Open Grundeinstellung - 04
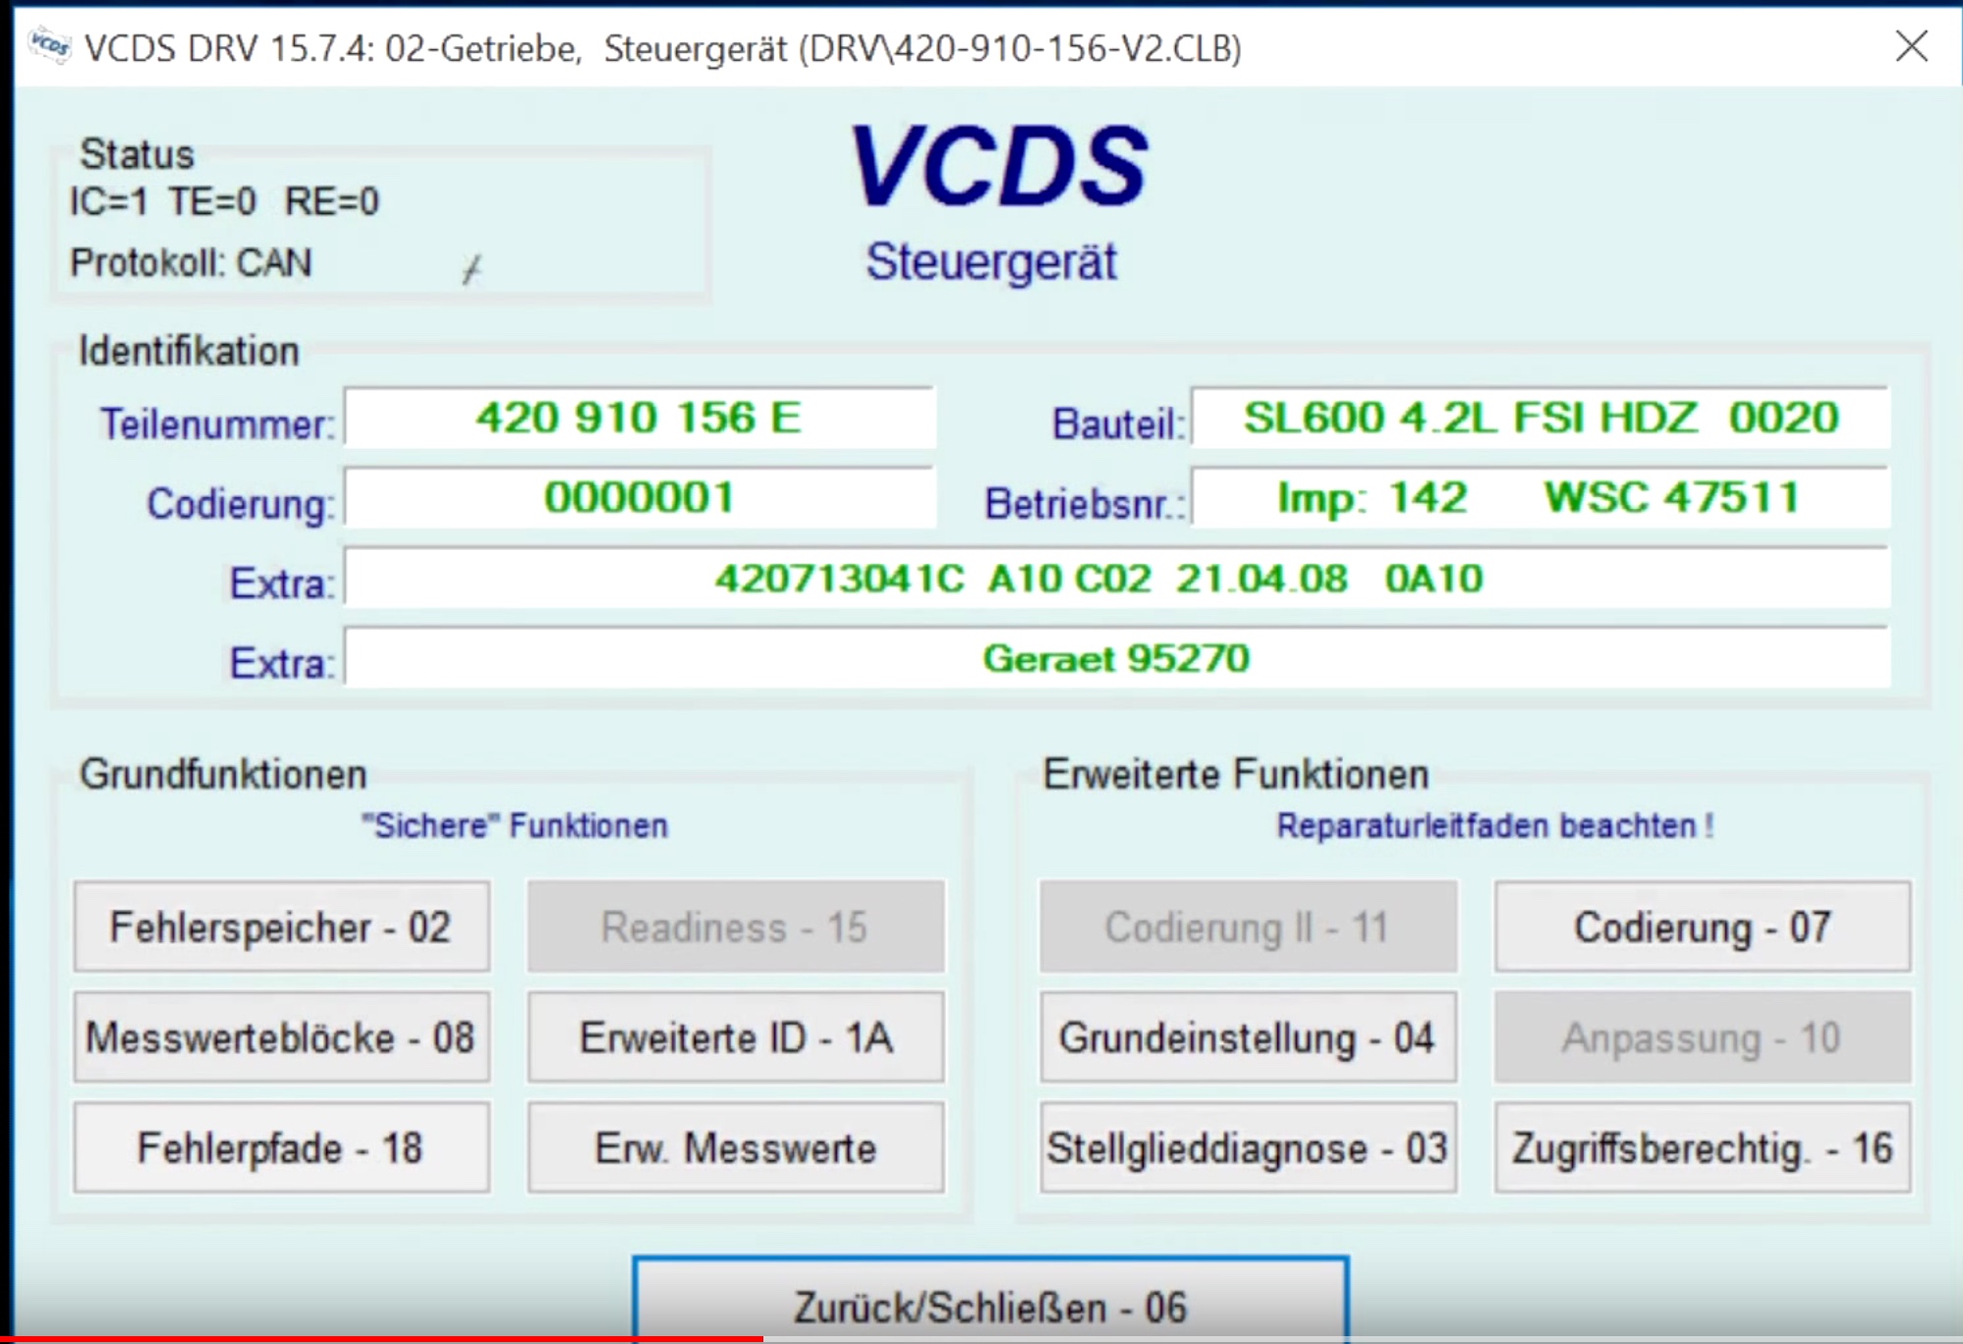The image size is (1963, 1344). [1248, 1036]
